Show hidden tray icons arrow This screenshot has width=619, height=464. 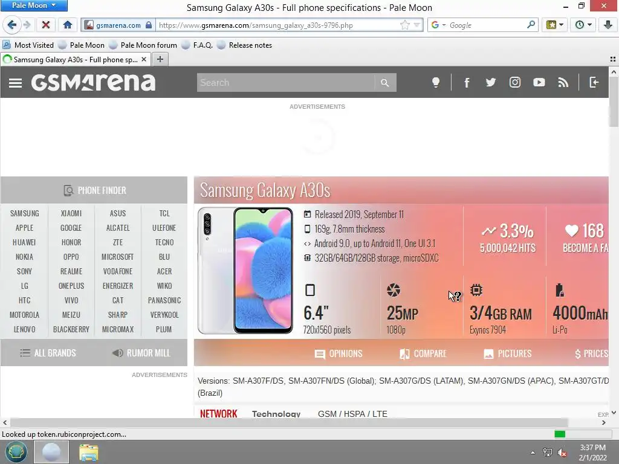click(533, 453)
